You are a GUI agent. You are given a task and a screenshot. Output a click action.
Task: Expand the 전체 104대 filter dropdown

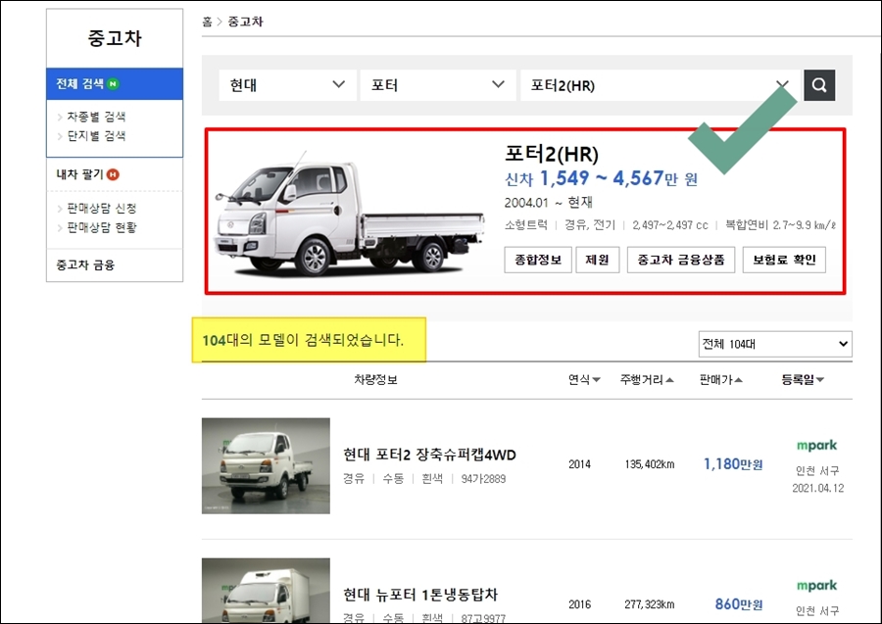[x=775, y=344]
